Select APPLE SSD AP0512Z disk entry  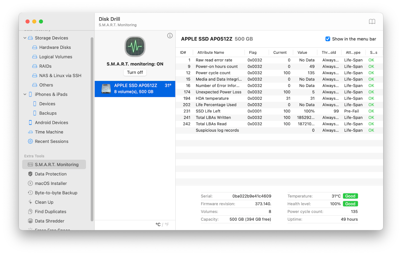135,89
